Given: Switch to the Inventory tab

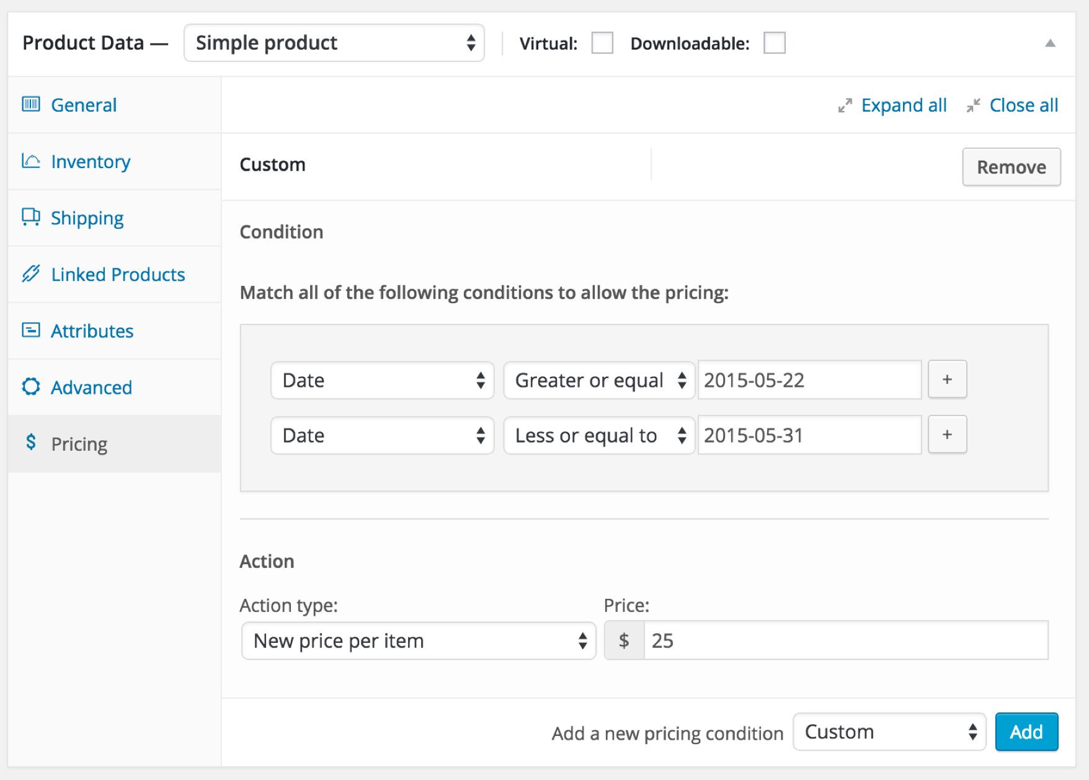Looking at the screenshot, I should (91, 162).
